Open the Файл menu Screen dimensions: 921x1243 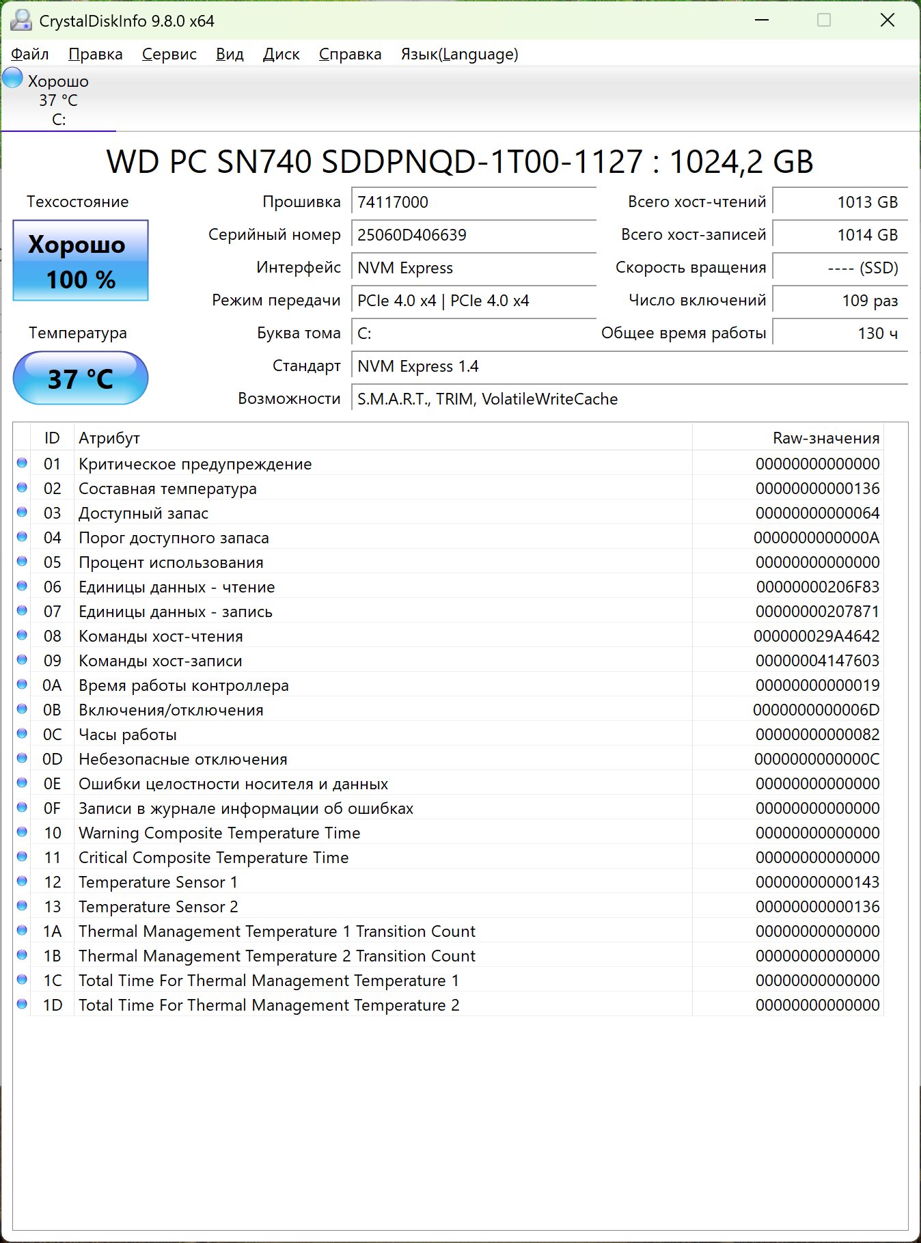(30, 54)
